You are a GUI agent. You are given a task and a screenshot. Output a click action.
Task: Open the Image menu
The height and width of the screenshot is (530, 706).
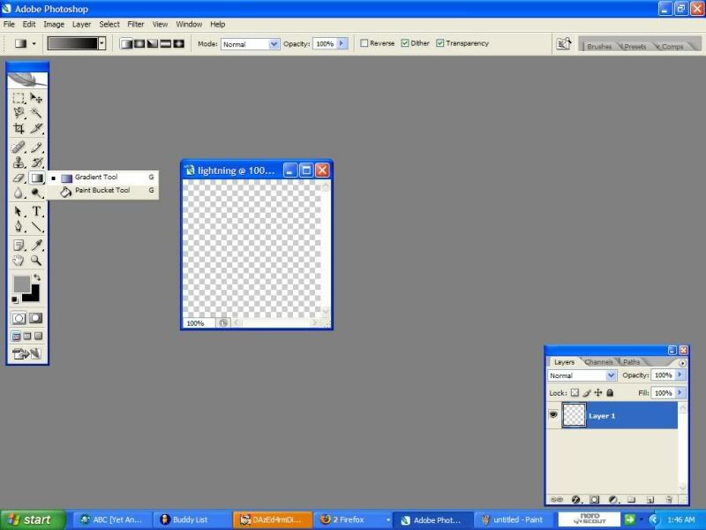coord(54,25)
